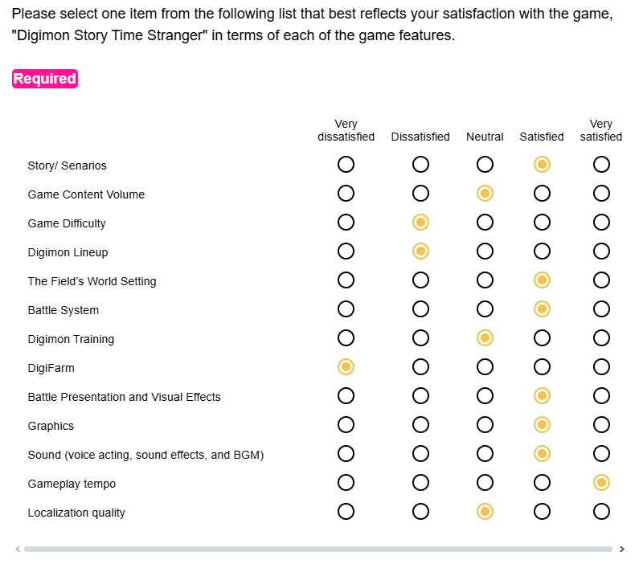
Task: Rate Battle System as Very satisfied
Action: click(601, 309)
